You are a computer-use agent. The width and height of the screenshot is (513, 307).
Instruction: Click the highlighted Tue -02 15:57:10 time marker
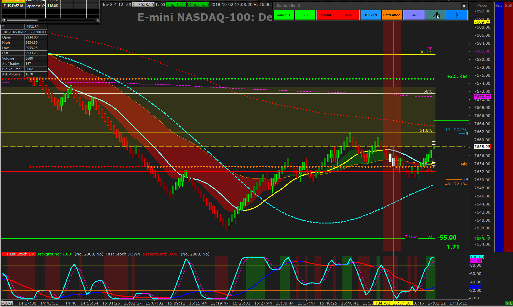pyautogui.click(x=393, y=303)
